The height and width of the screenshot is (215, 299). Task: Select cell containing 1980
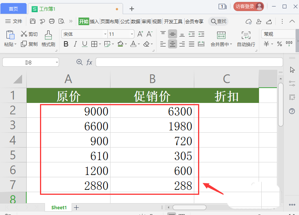click(152, 125)
